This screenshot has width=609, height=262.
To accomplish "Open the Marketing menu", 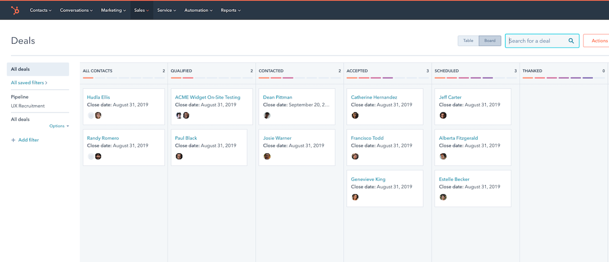I will pyautogui.click(x=114, y=10).
